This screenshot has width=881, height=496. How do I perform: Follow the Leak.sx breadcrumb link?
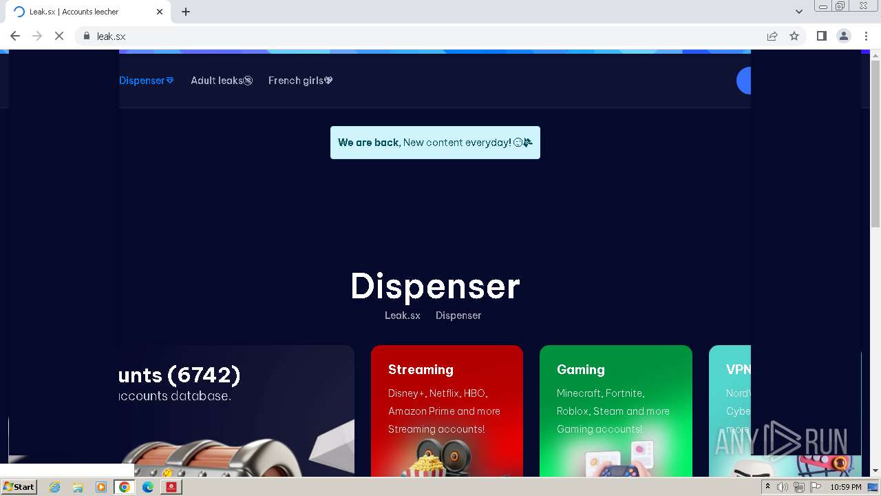coord(403,316)
